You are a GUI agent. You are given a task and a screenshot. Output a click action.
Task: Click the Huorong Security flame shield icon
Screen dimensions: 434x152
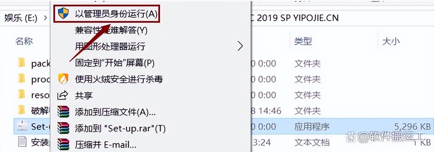click(63, 79)
